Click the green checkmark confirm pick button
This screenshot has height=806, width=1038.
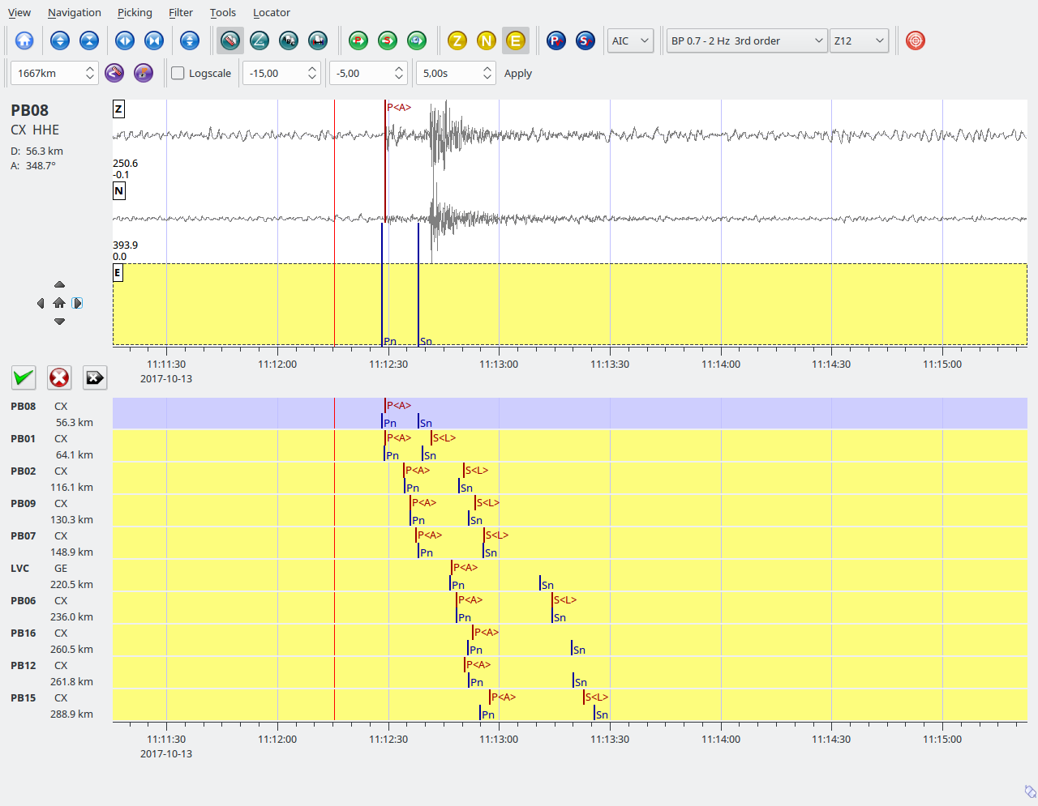(x=24, y=377)
